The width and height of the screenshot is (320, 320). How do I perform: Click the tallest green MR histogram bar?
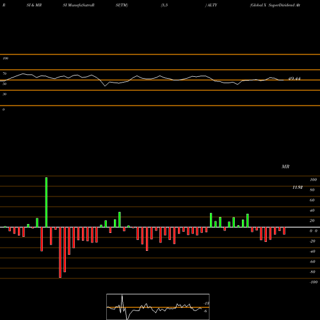(46, 202)
